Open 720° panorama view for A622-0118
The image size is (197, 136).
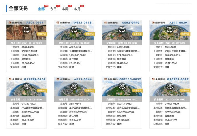click(x=74, y=30)
